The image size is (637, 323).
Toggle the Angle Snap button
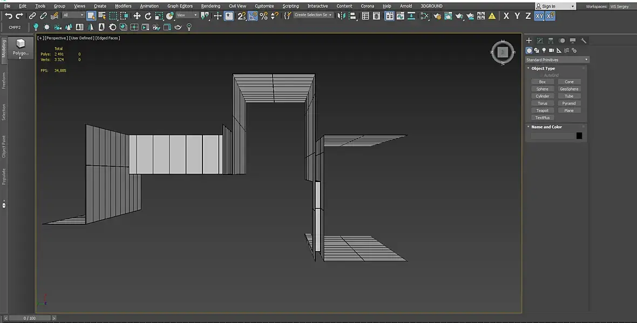pos(253,16)
